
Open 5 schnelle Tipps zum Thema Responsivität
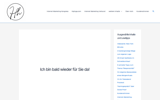coord(126,67)
